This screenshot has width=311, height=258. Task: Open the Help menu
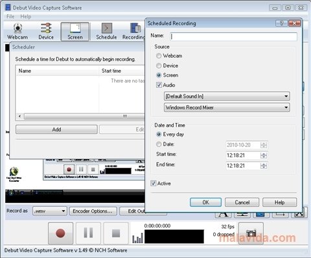[26, 17]
